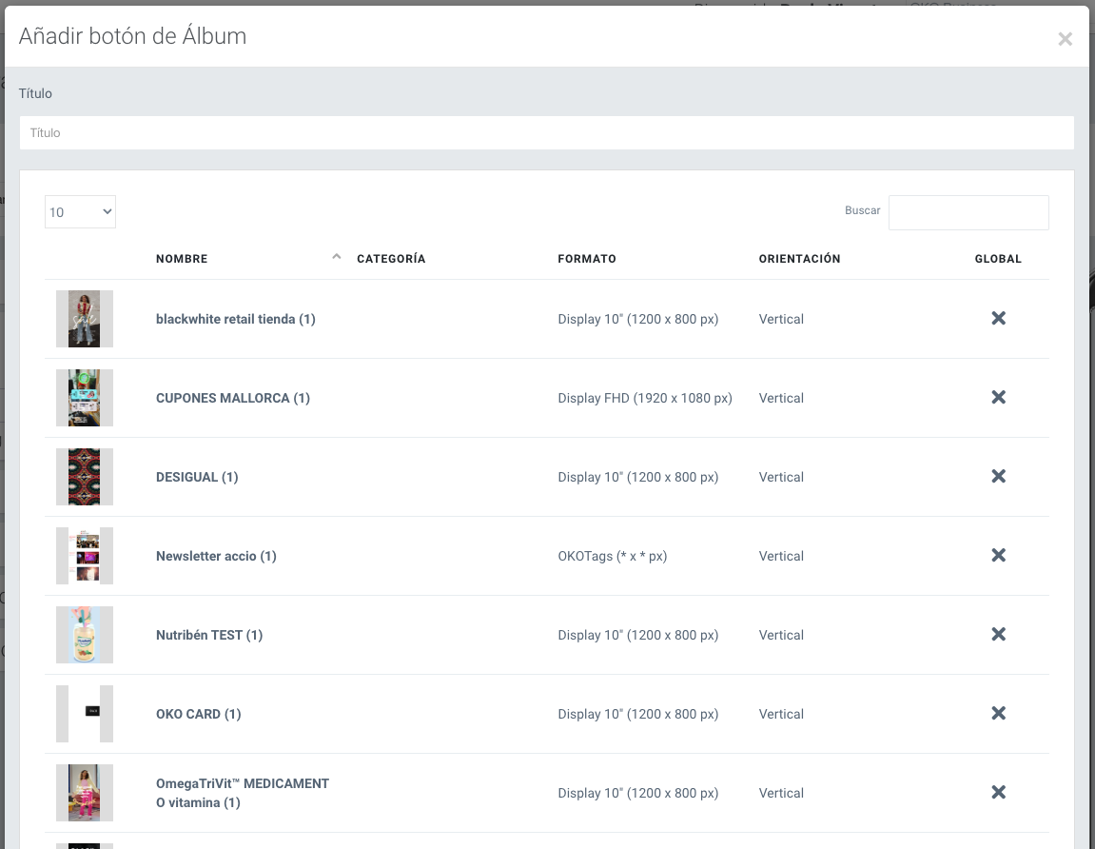Select the OKO CARD thumbnail
This screenshot has width=1095, height=849.
pyautogui.click(x=85, y=714)
